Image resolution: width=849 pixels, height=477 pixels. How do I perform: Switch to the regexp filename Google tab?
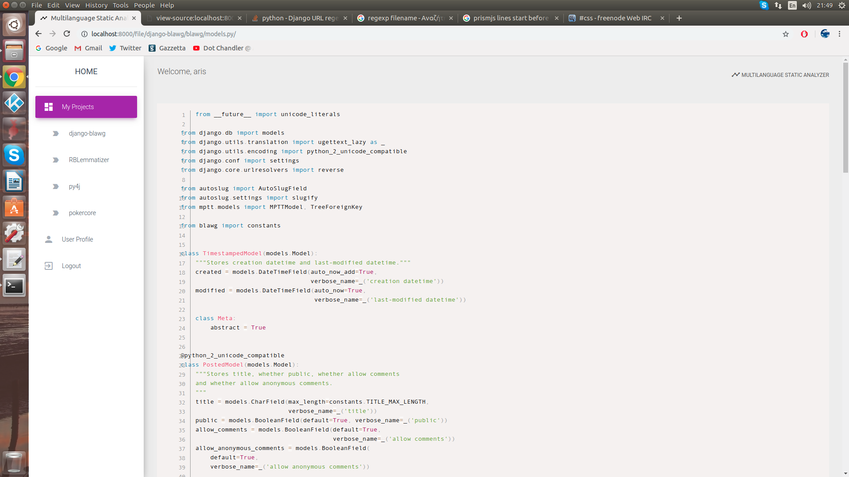[x=405, y=18]
